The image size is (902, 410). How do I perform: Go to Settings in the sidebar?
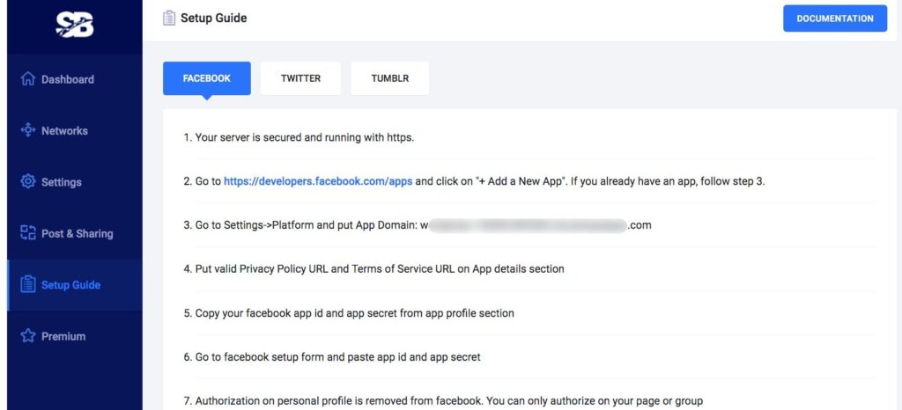[75, 181]
